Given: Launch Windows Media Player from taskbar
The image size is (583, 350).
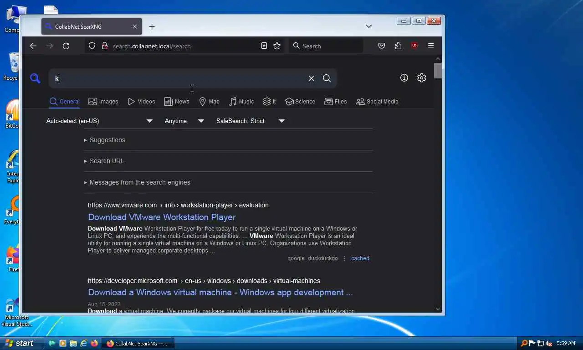Looking at the screenshot, I should click(x=62, y=343).
